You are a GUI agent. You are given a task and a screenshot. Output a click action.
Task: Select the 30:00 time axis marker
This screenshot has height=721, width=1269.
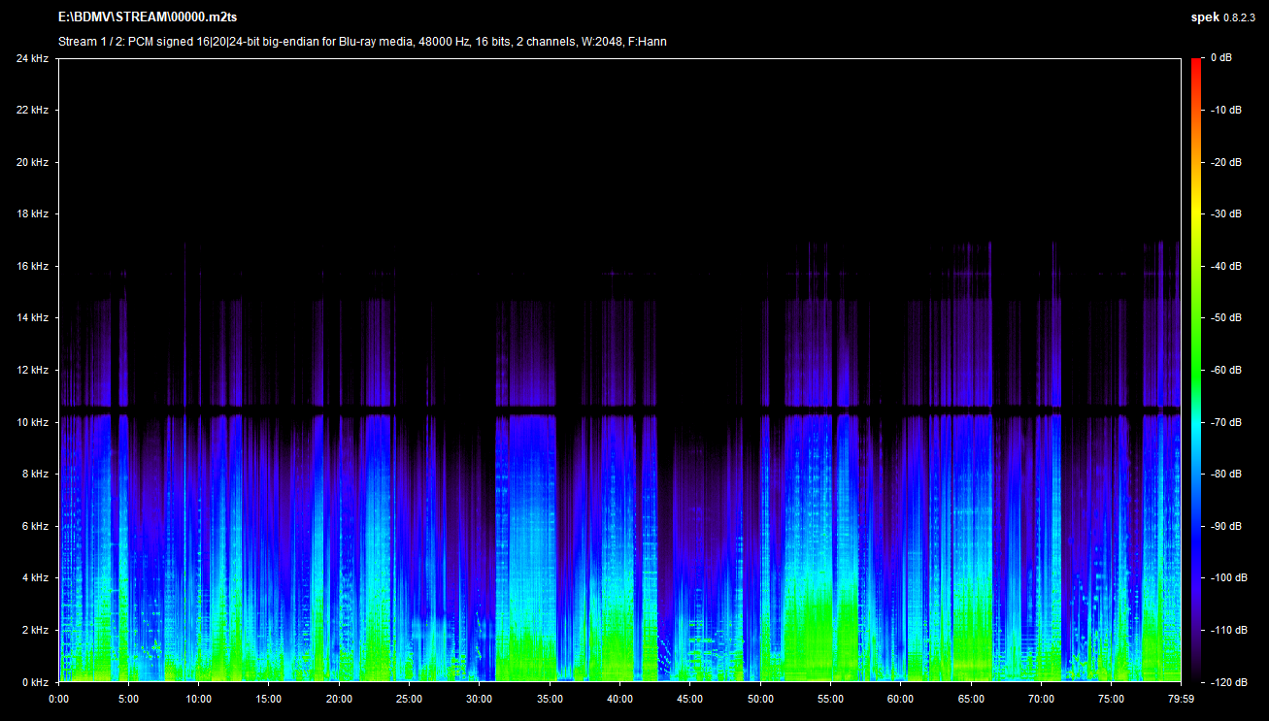480,698
